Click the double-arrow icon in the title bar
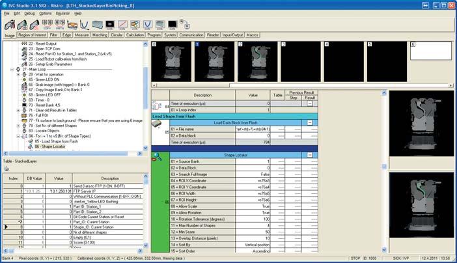Screen dimensions: 457x263 pos(426,6)
